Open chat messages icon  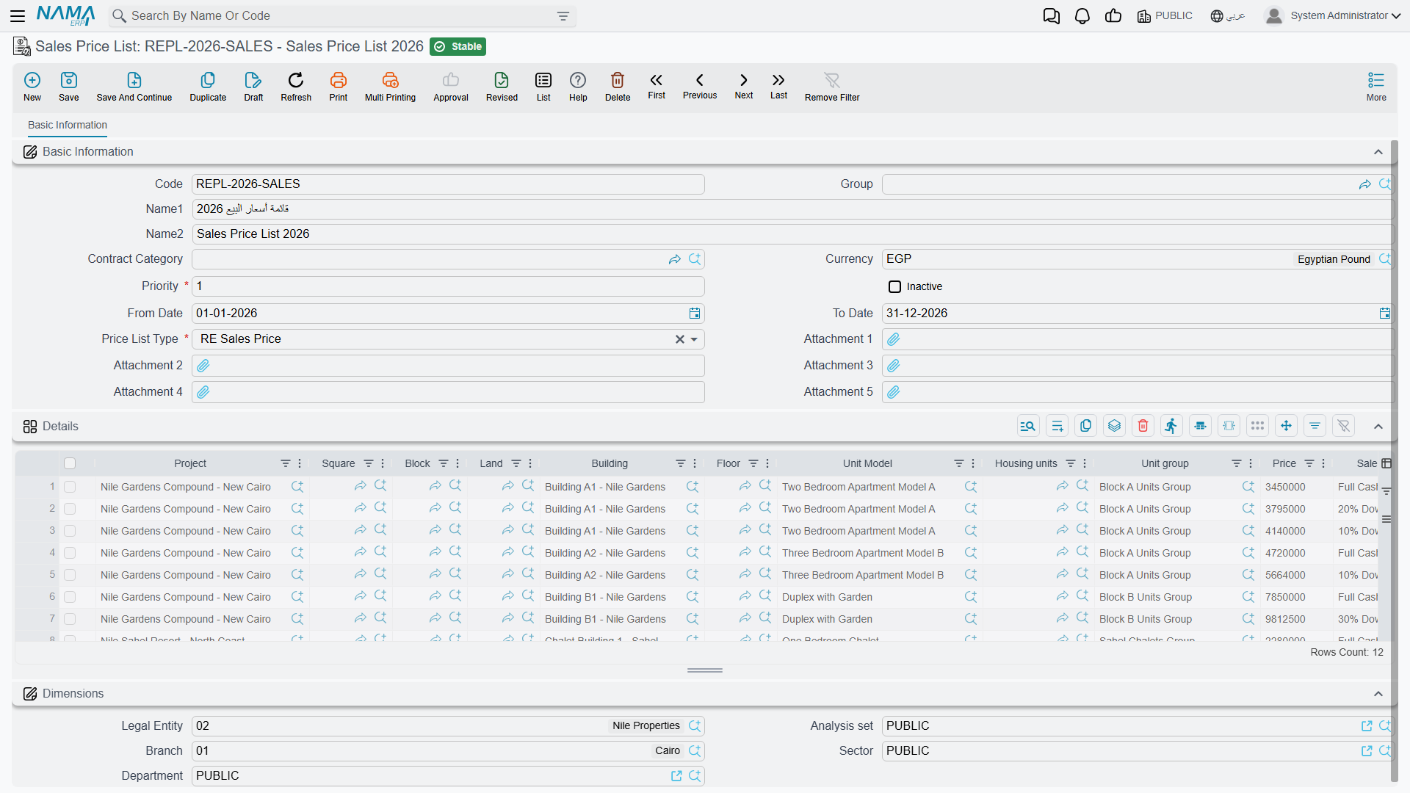[x=1052, y=16]
